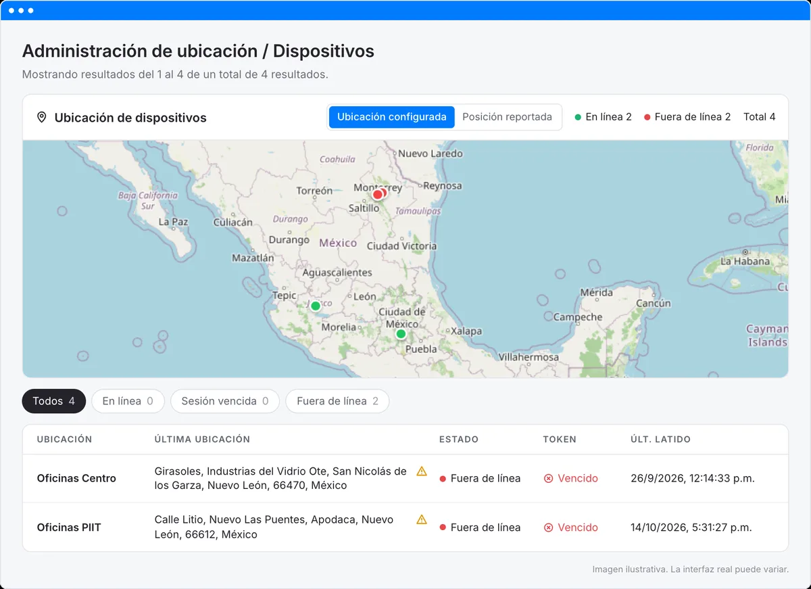The image size is (811, 589).
Task: Click the Villahermosa label on the map
Action: pyautogui.click(x=529, y=357)
